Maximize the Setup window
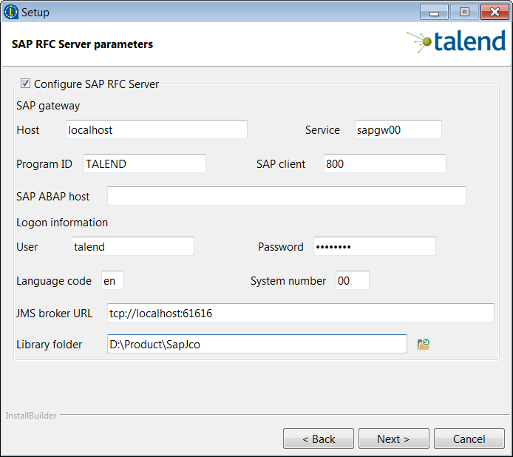513x457 pixels. [464, 13]
